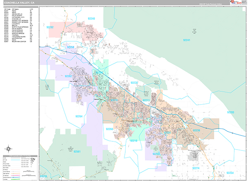The height and width of the screenshot is (181, 248).
Task: Click the 92260 ZIP code label
Action: point(110,129)
